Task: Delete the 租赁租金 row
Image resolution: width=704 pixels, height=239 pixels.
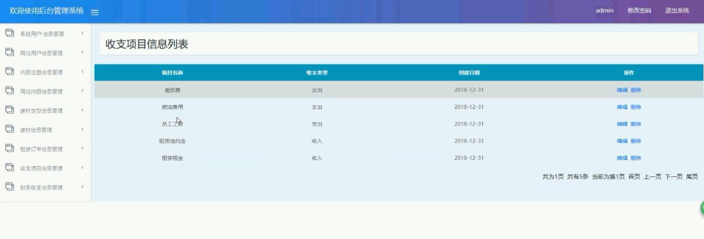Action: point(636,158)
